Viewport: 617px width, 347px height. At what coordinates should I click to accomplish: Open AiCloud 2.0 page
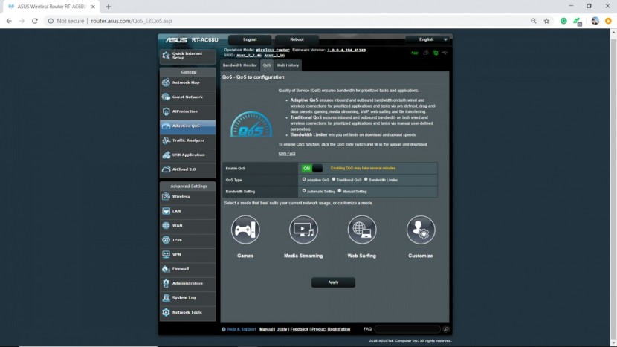tap(187, 169)
